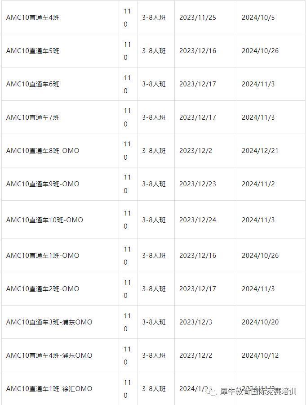The image size is (306, 405).
Task: Click the WeChat watermark logo icon
Action: (211, 391)
